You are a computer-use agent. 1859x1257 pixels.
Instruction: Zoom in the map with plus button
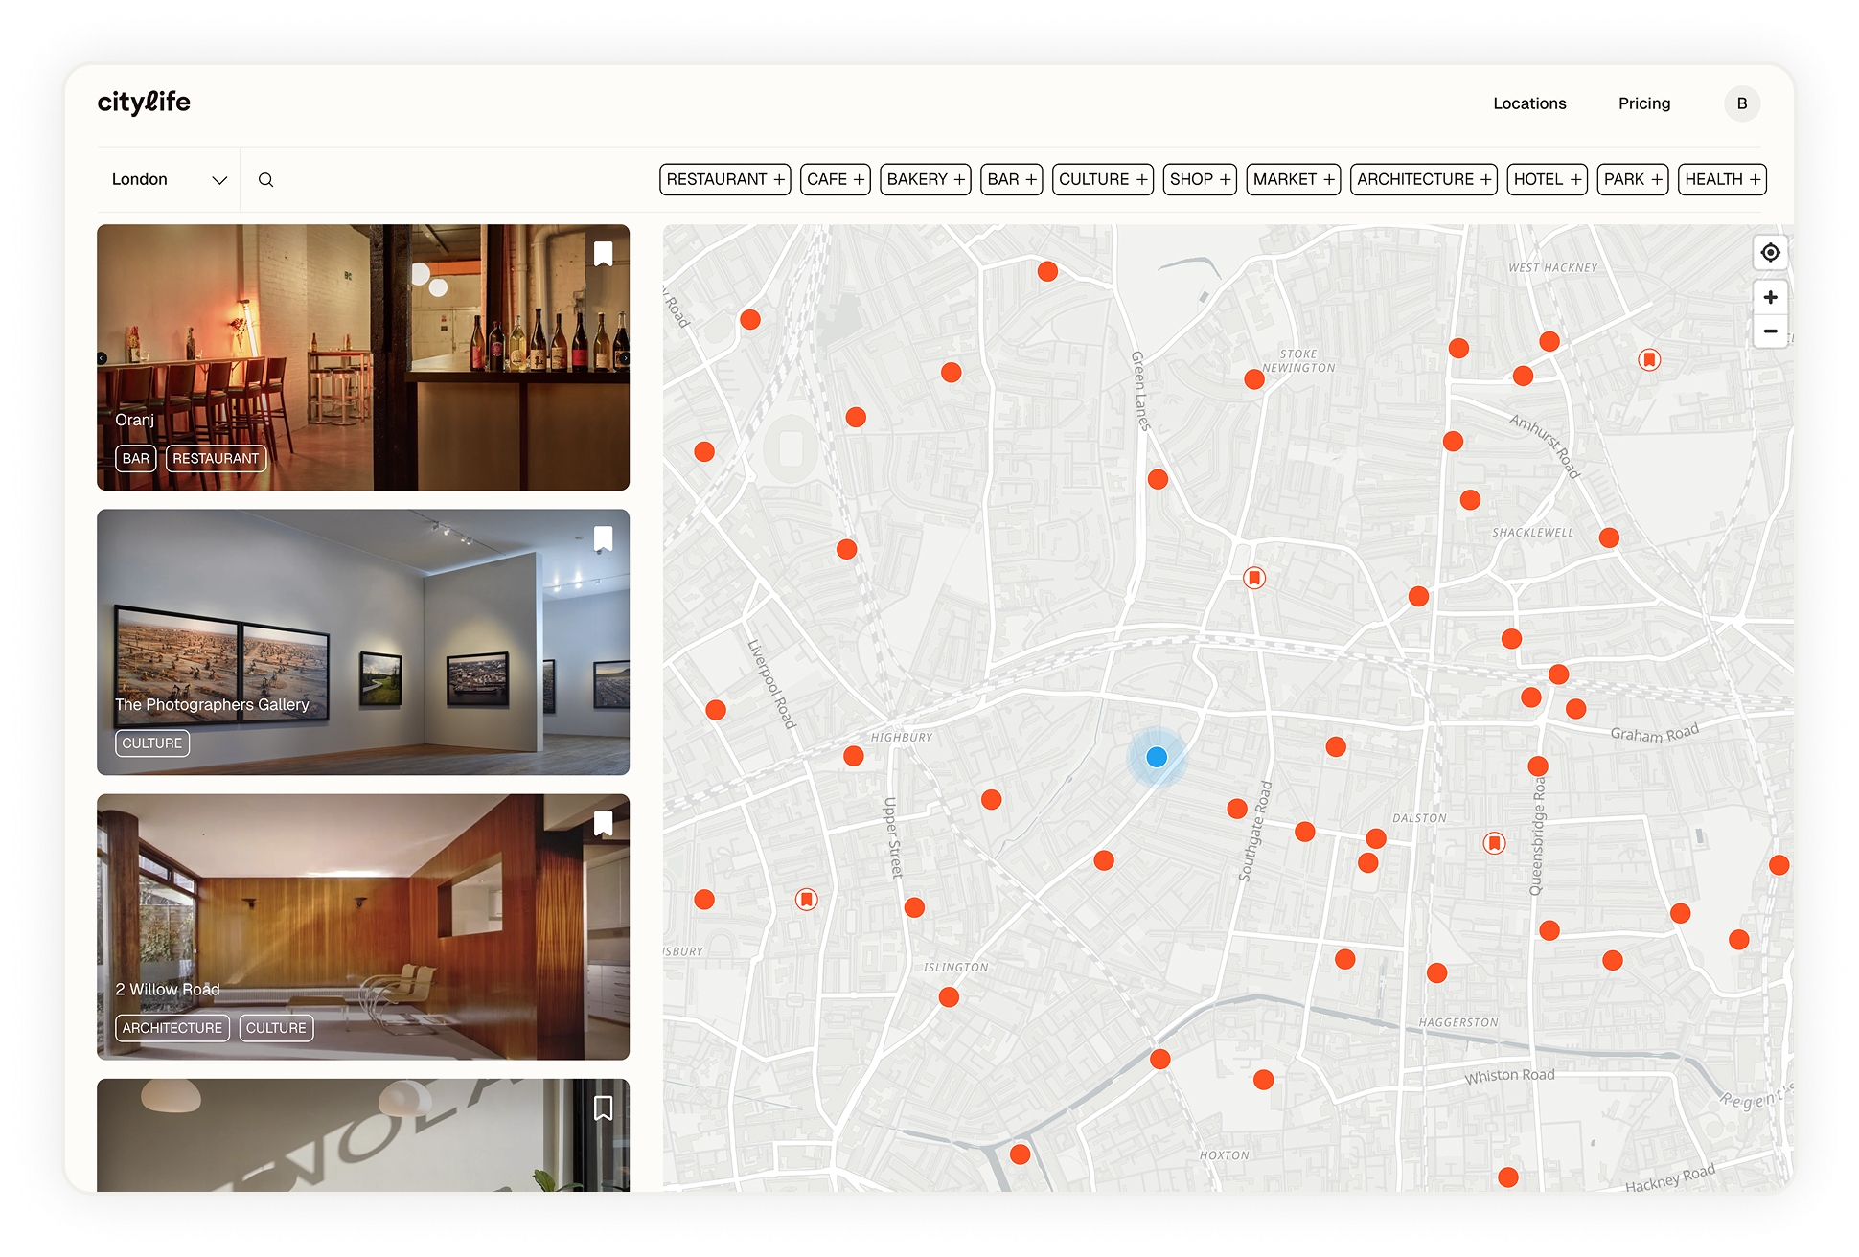1770,297
